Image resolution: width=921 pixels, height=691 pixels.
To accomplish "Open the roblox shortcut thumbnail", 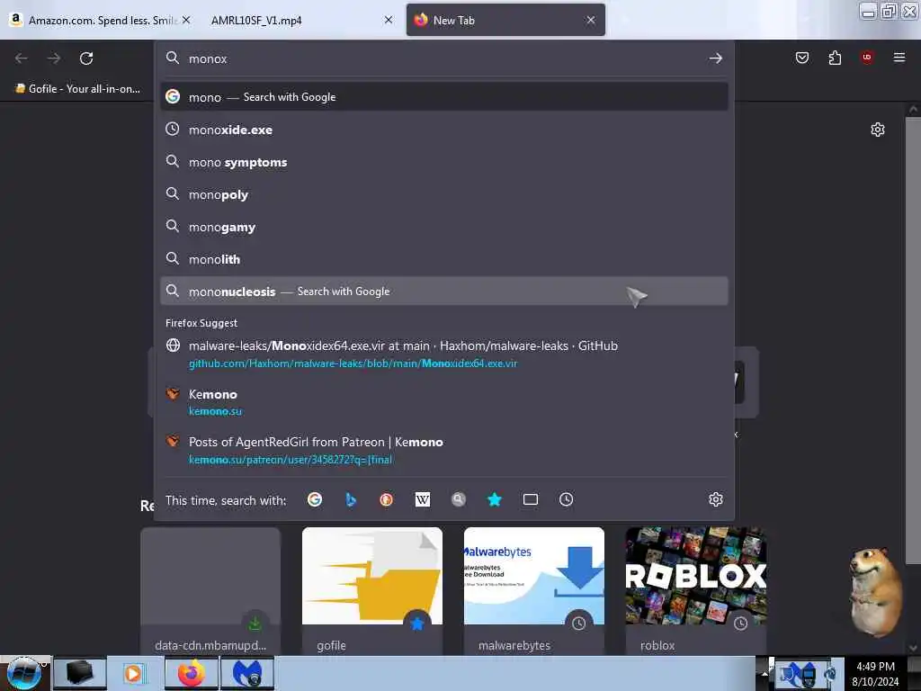I will (x=696, y=590).
